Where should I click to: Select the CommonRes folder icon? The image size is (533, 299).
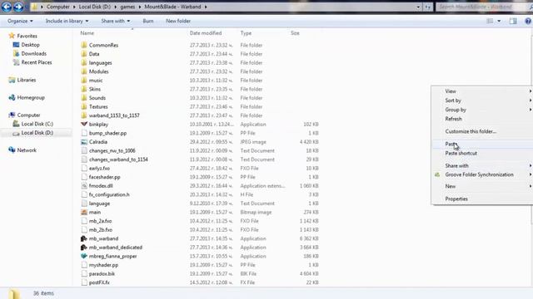click(x=84, y=45)
